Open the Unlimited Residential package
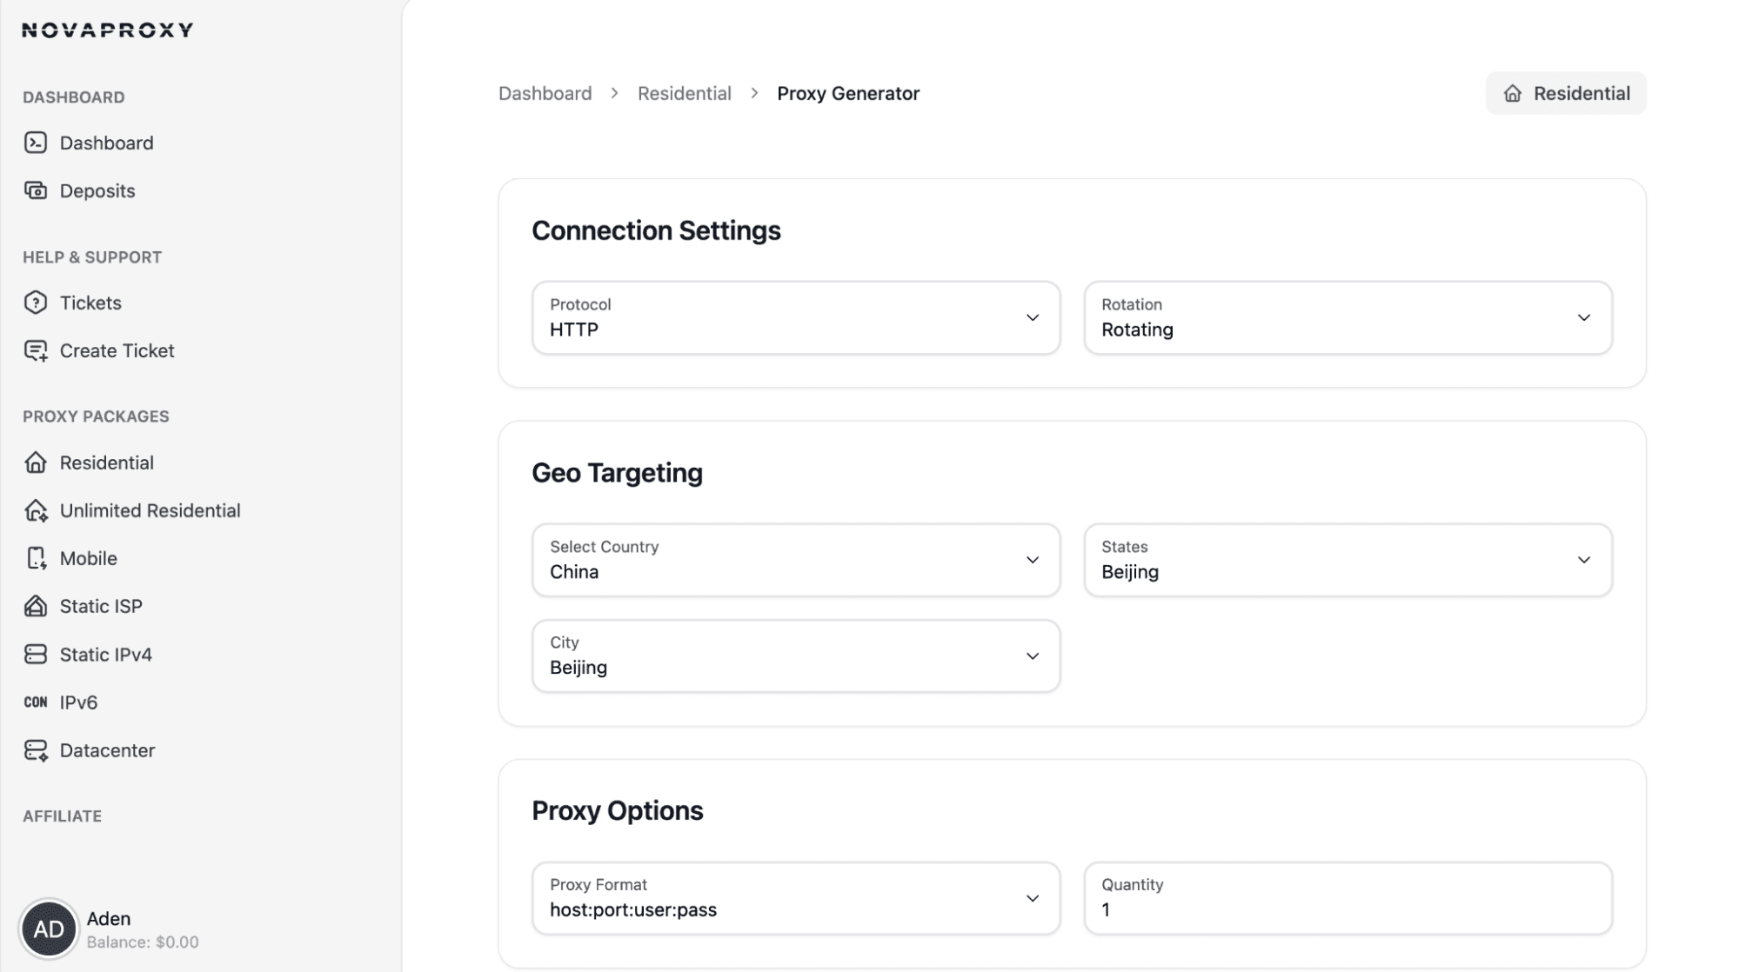This screenshot has width=1739, height=972. (x=150, y=510)
